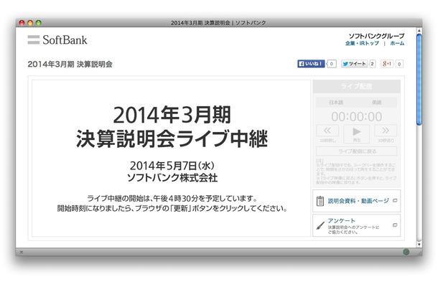Click the Twitter ツイート button
The height and width of the screenshot is (287, 438).
pyautogui.click(x=355, y=64)
